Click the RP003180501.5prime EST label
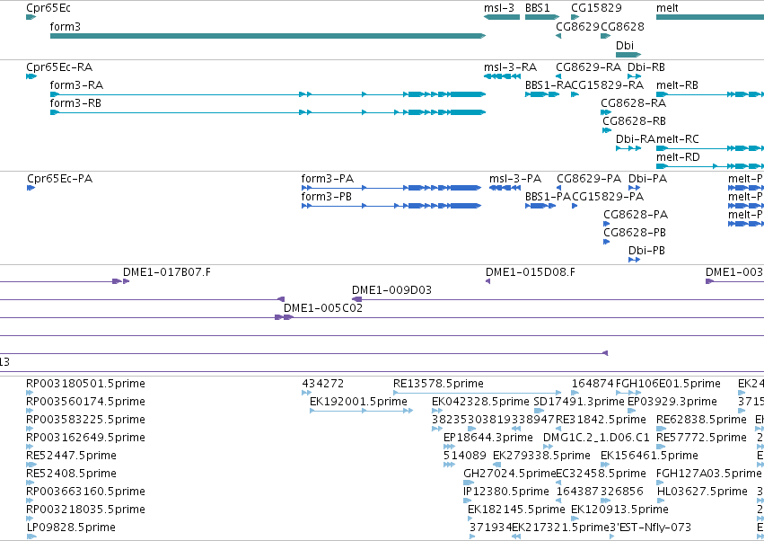 (x=85, y=384)
